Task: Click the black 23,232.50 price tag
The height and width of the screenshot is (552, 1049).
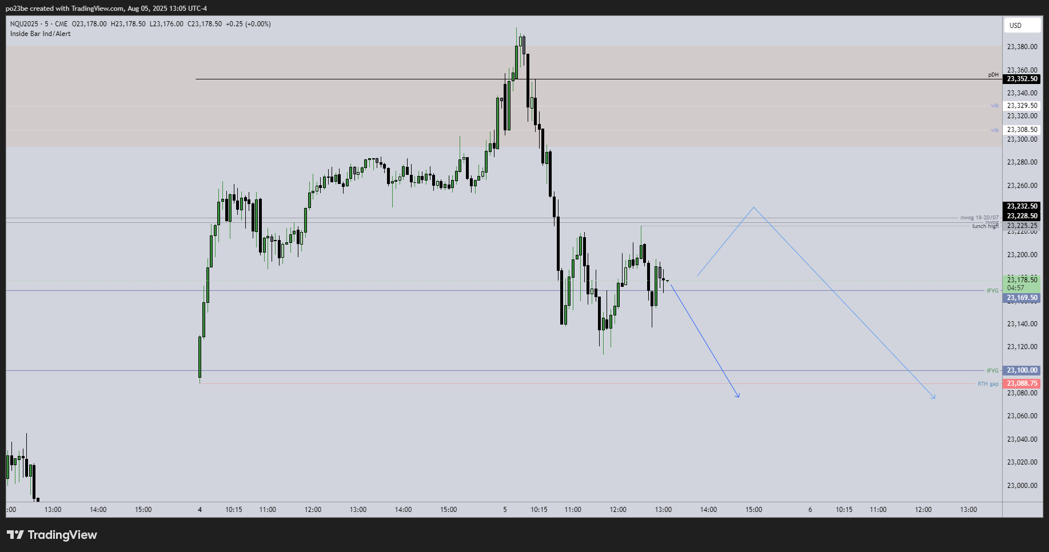Action: click(1023, 206)
